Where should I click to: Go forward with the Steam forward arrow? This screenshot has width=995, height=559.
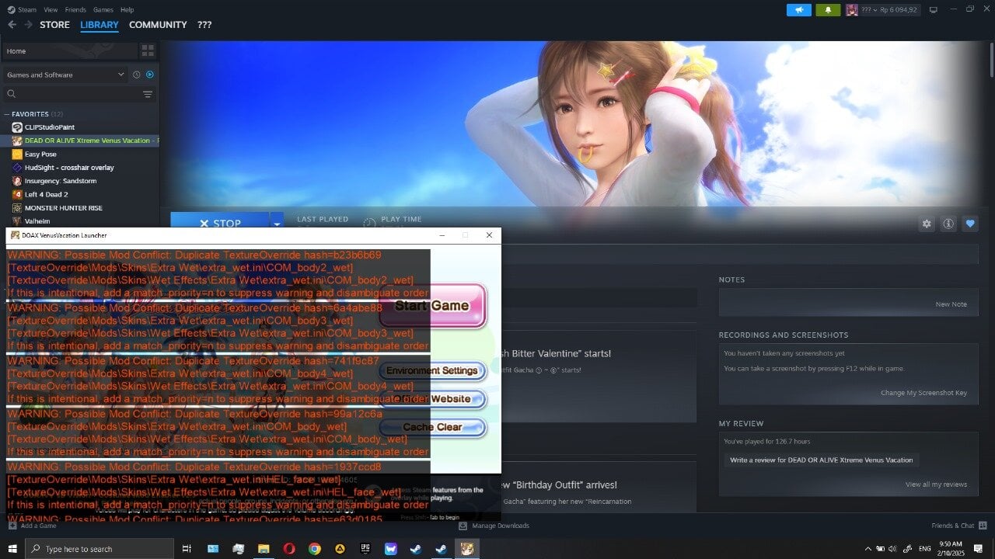pos(29,25)
